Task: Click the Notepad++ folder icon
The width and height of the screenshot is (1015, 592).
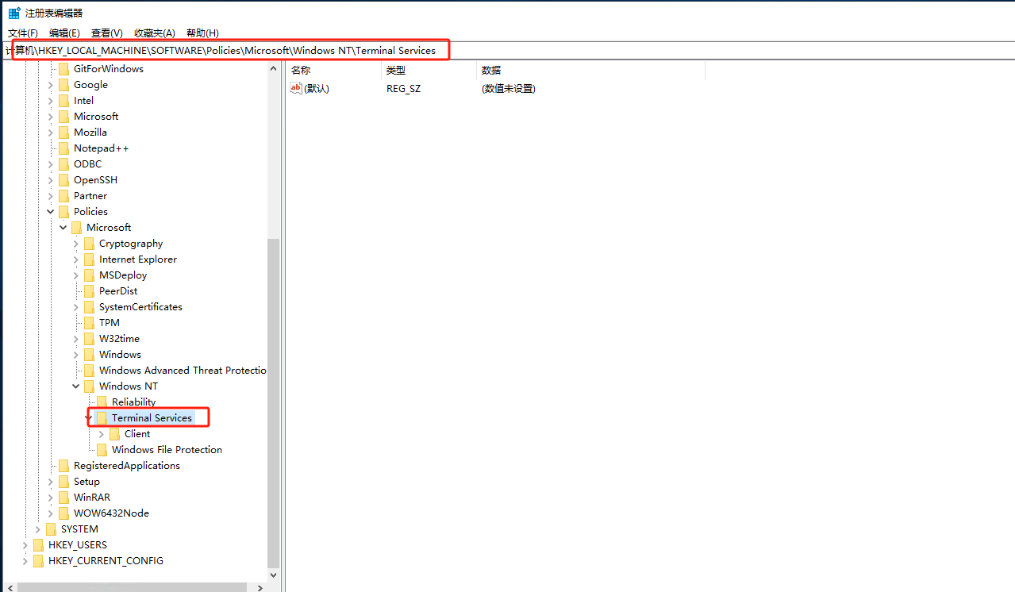Action: pyautogui.click(x=63, y=148)
